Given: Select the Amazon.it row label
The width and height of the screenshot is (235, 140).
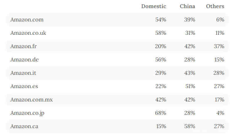Looking at the screenshot, I should [23, 73].
